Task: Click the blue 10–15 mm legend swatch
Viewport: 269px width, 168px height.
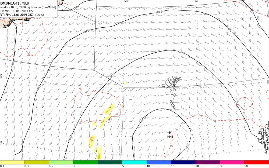Action: click(159, 162)
